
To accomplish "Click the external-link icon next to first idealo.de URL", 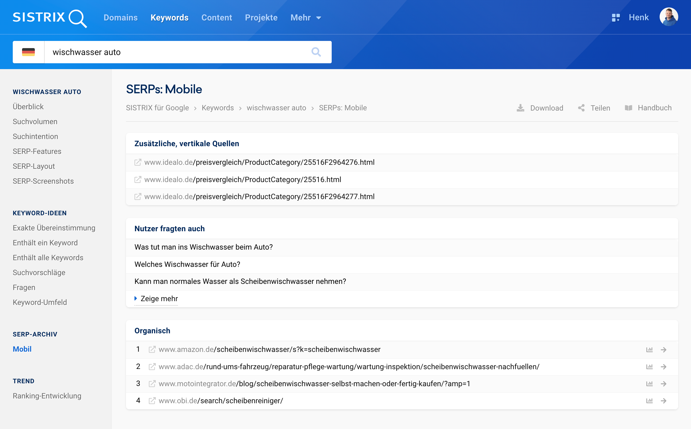I will 138,162.
